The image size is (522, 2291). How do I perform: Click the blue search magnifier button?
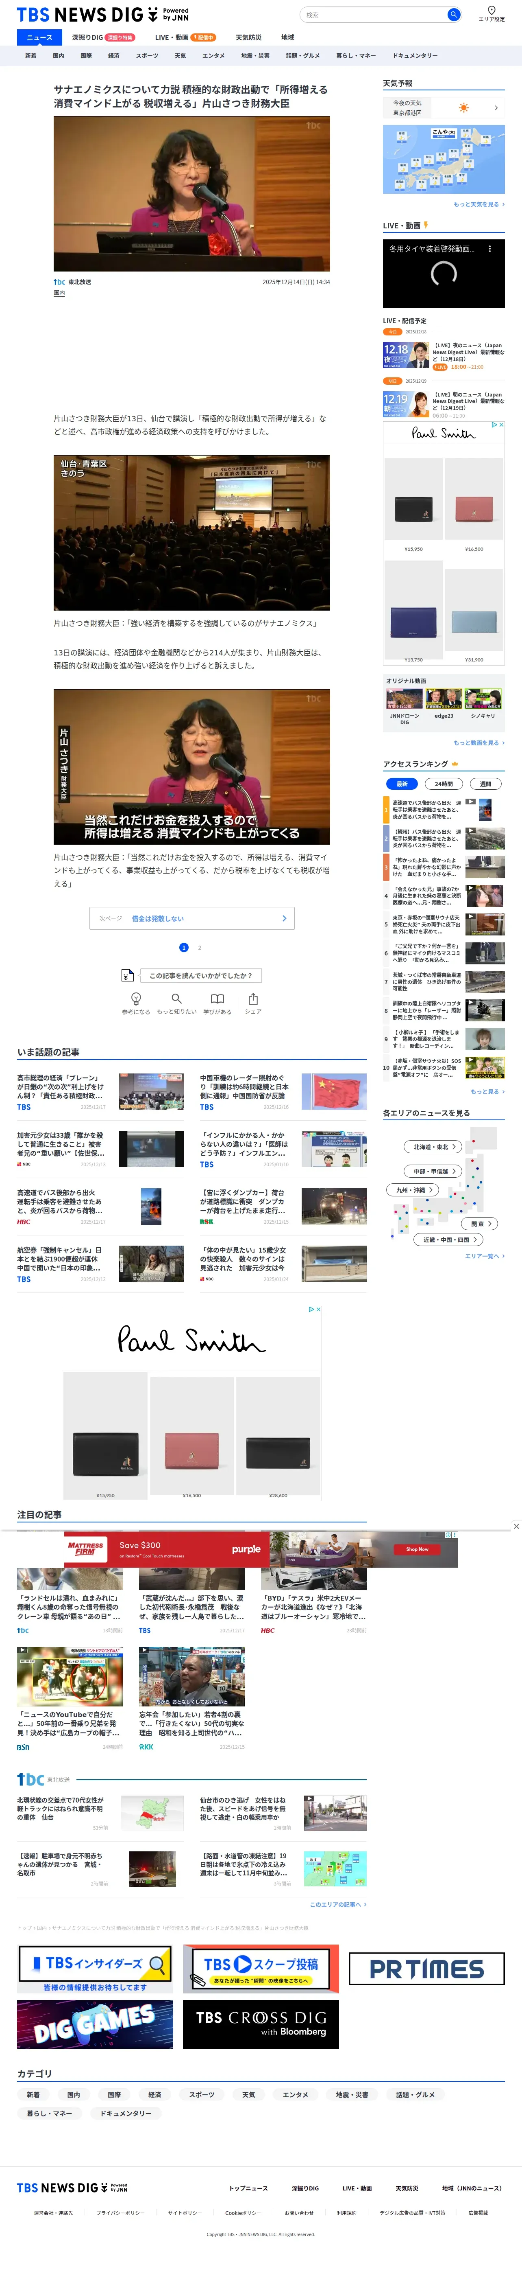453,14
